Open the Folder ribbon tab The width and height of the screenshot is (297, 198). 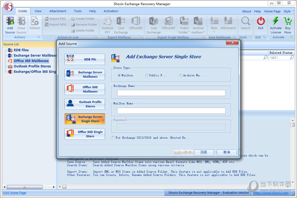click(x=23, y=11)
